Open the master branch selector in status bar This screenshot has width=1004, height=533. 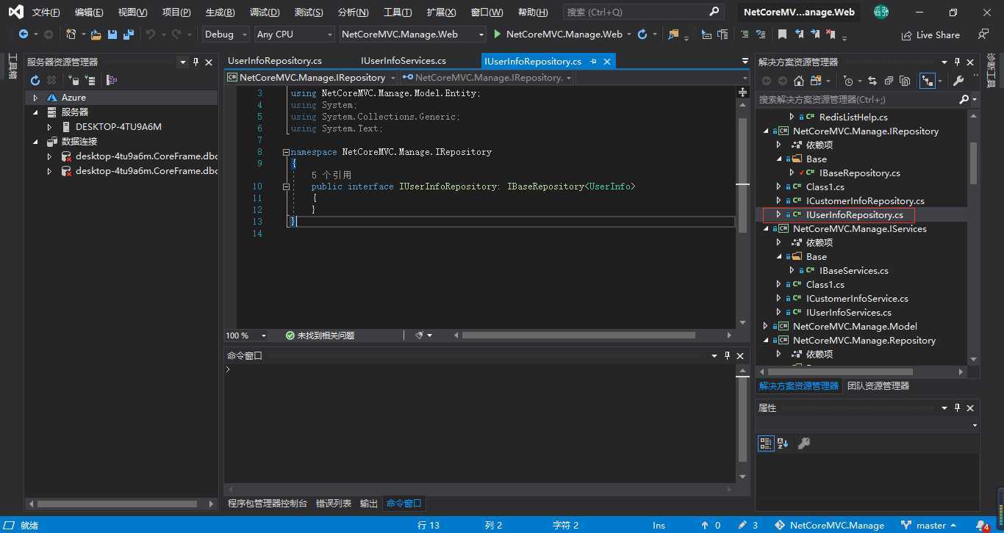930,525
